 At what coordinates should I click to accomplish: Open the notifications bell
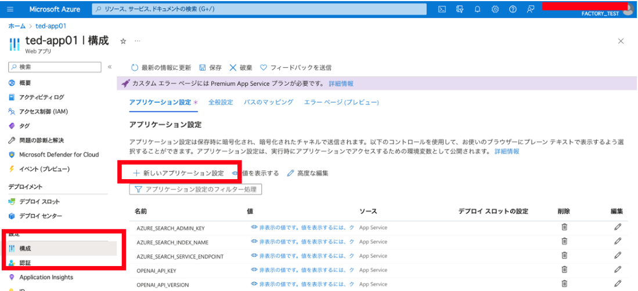tap(478, 9)
